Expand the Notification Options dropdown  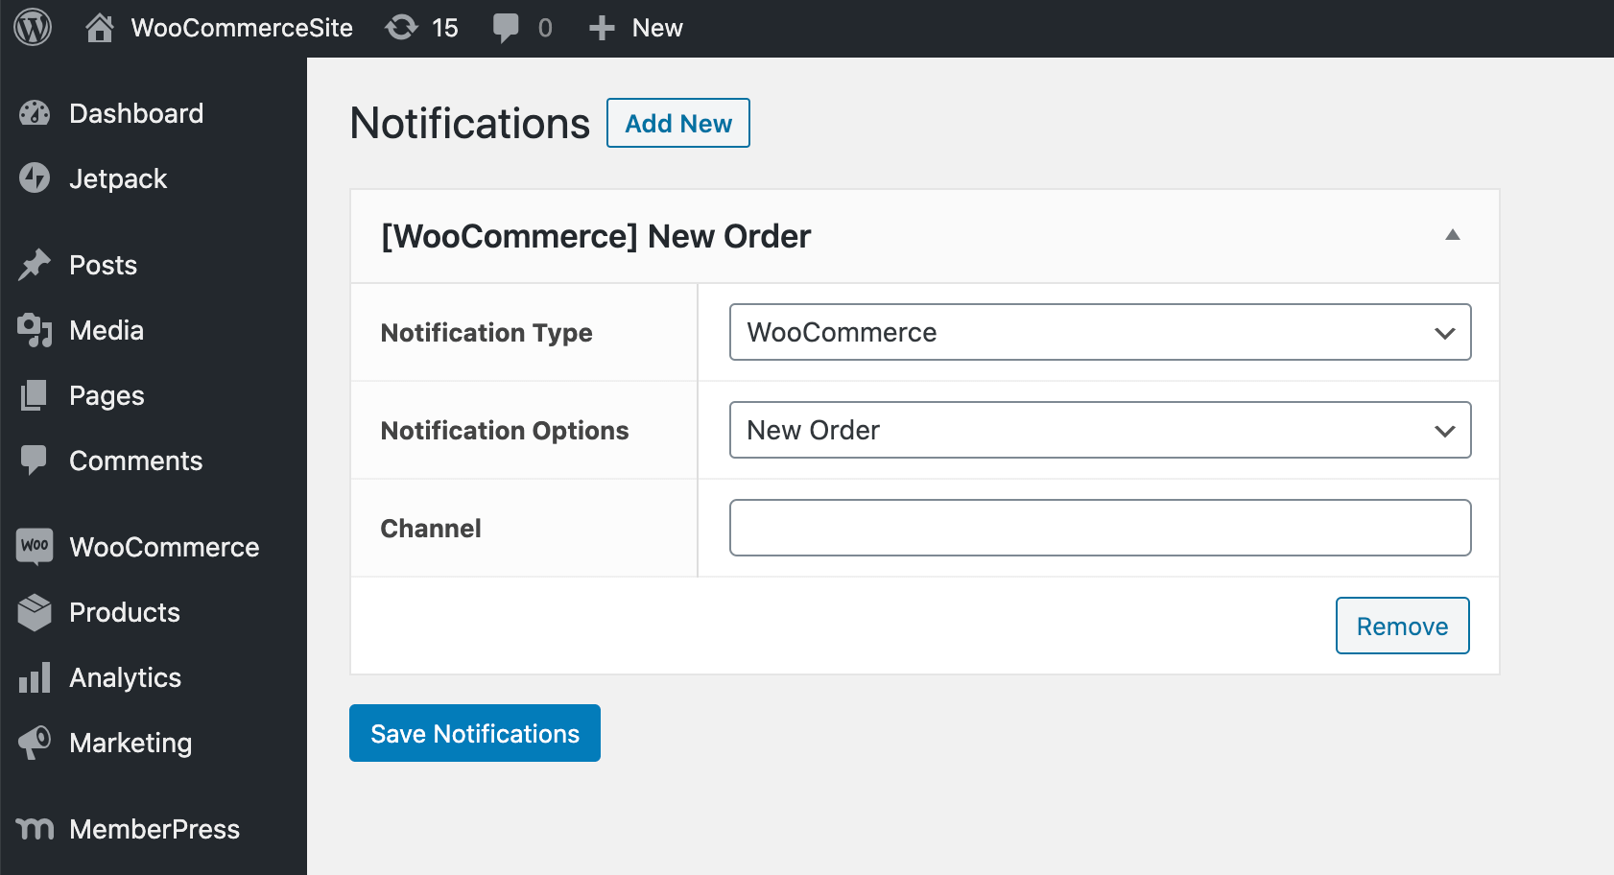point(1100,430)
